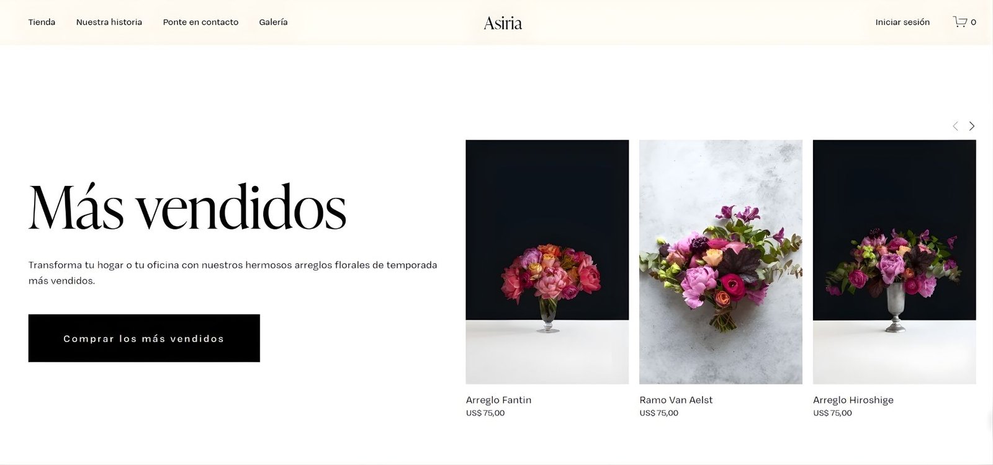Open Ponte en contacto page
Screen dimensions: 993x465
coord(200,22)
